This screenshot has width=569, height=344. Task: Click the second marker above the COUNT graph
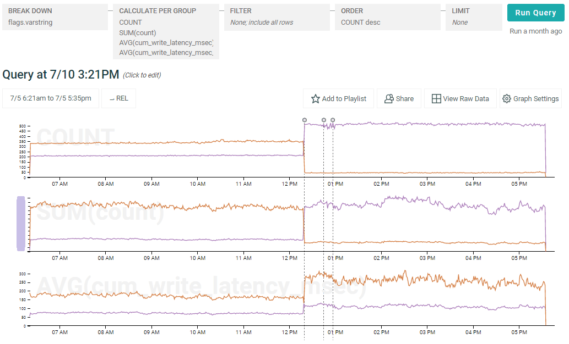pos(324,120)
